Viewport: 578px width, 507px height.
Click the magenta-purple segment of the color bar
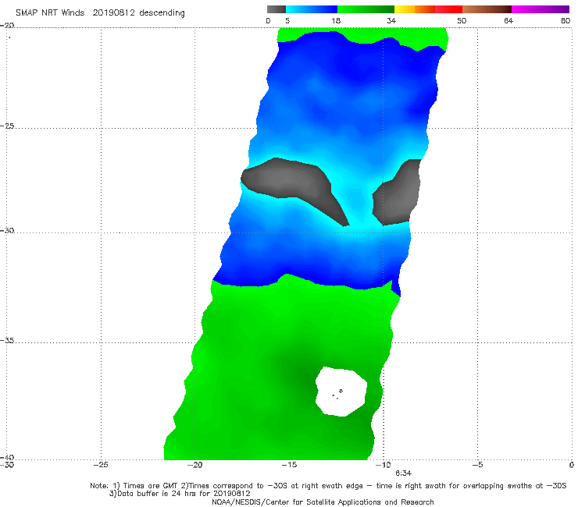[x=541, y=9]
